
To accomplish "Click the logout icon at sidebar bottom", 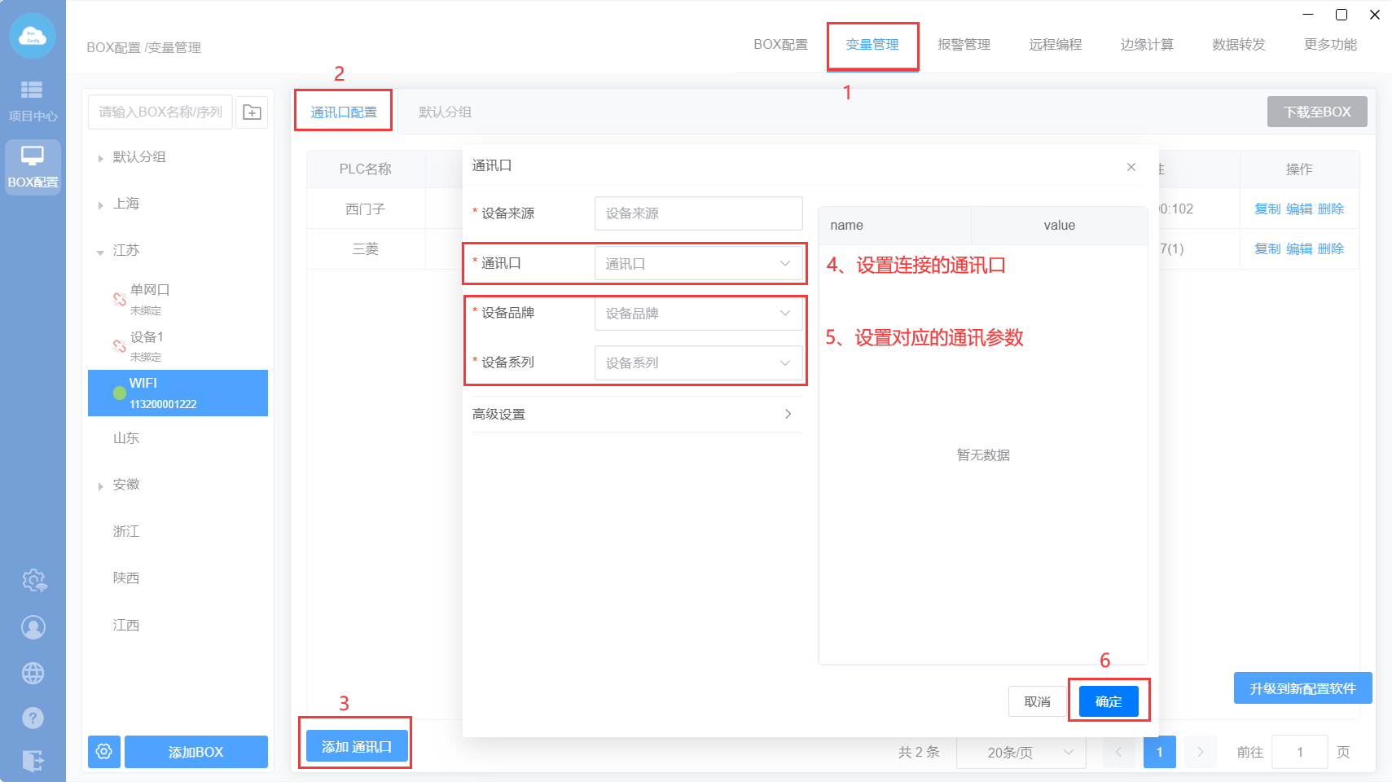I will click(x=33, y=761).
